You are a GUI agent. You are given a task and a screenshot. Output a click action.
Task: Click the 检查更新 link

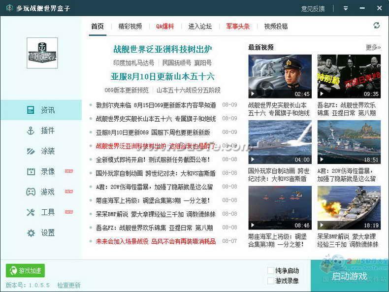click(x=69, y=285)
